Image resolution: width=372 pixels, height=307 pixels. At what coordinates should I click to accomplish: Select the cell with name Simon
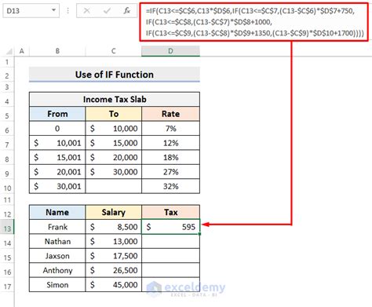pyautogui.click(x=57, y=285)
